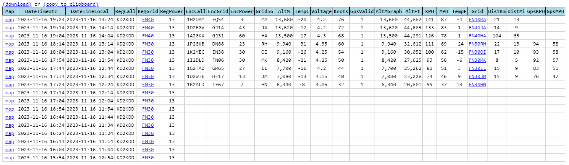Click FN40 RegGrid link in first row
569x165 pixels.
pyautogui.click(x=148, y=20)
